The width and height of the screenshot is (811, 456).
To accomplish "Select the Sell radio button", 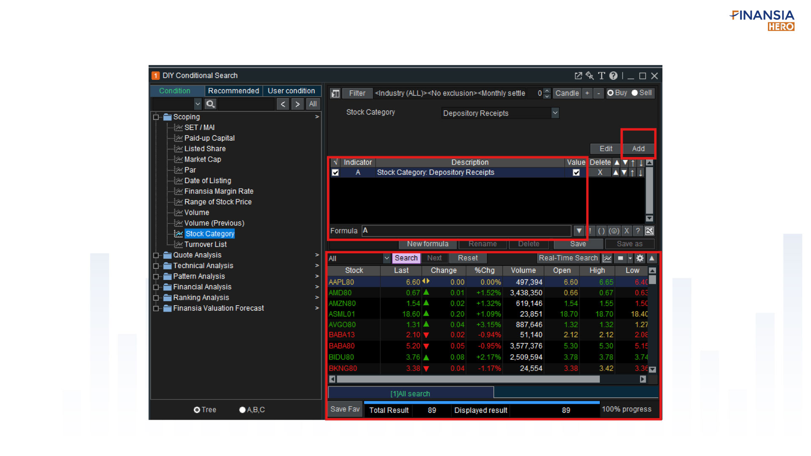I will pos(634,93).
